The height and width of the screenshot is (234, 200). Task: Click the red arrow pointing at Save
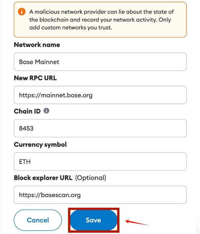(137, 223)
